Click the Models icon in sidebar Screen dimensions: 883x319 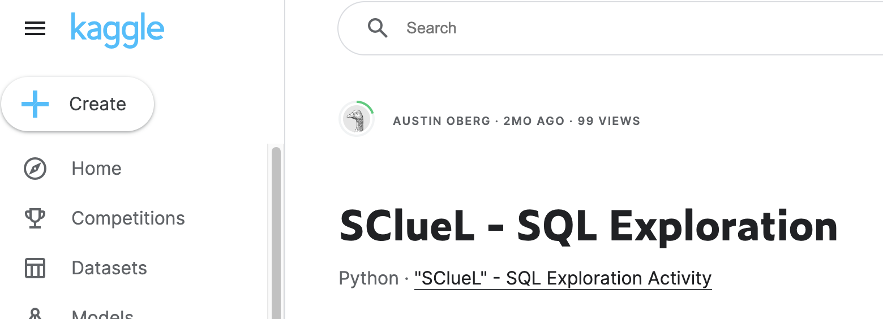(35, 313)
